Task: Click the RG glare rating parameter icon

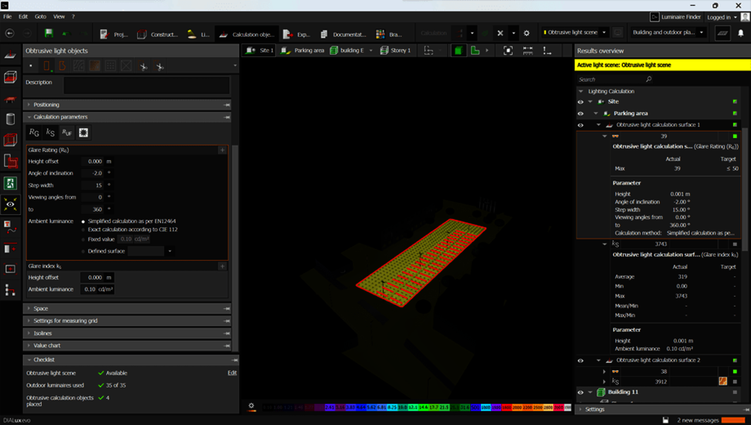Action: 34,133
